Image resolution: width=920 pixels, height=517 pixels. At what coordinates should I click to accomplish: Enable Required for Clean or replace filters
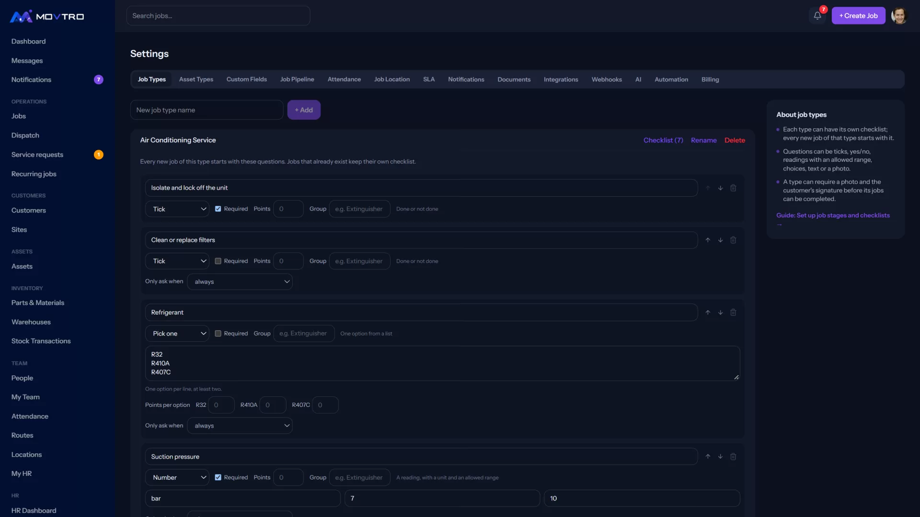point(218,261)
